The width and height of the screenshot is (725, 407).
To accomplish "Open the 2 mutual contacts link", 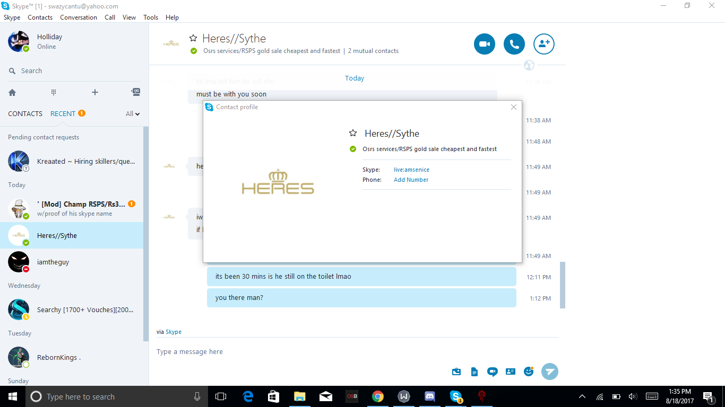I will 373,51.
